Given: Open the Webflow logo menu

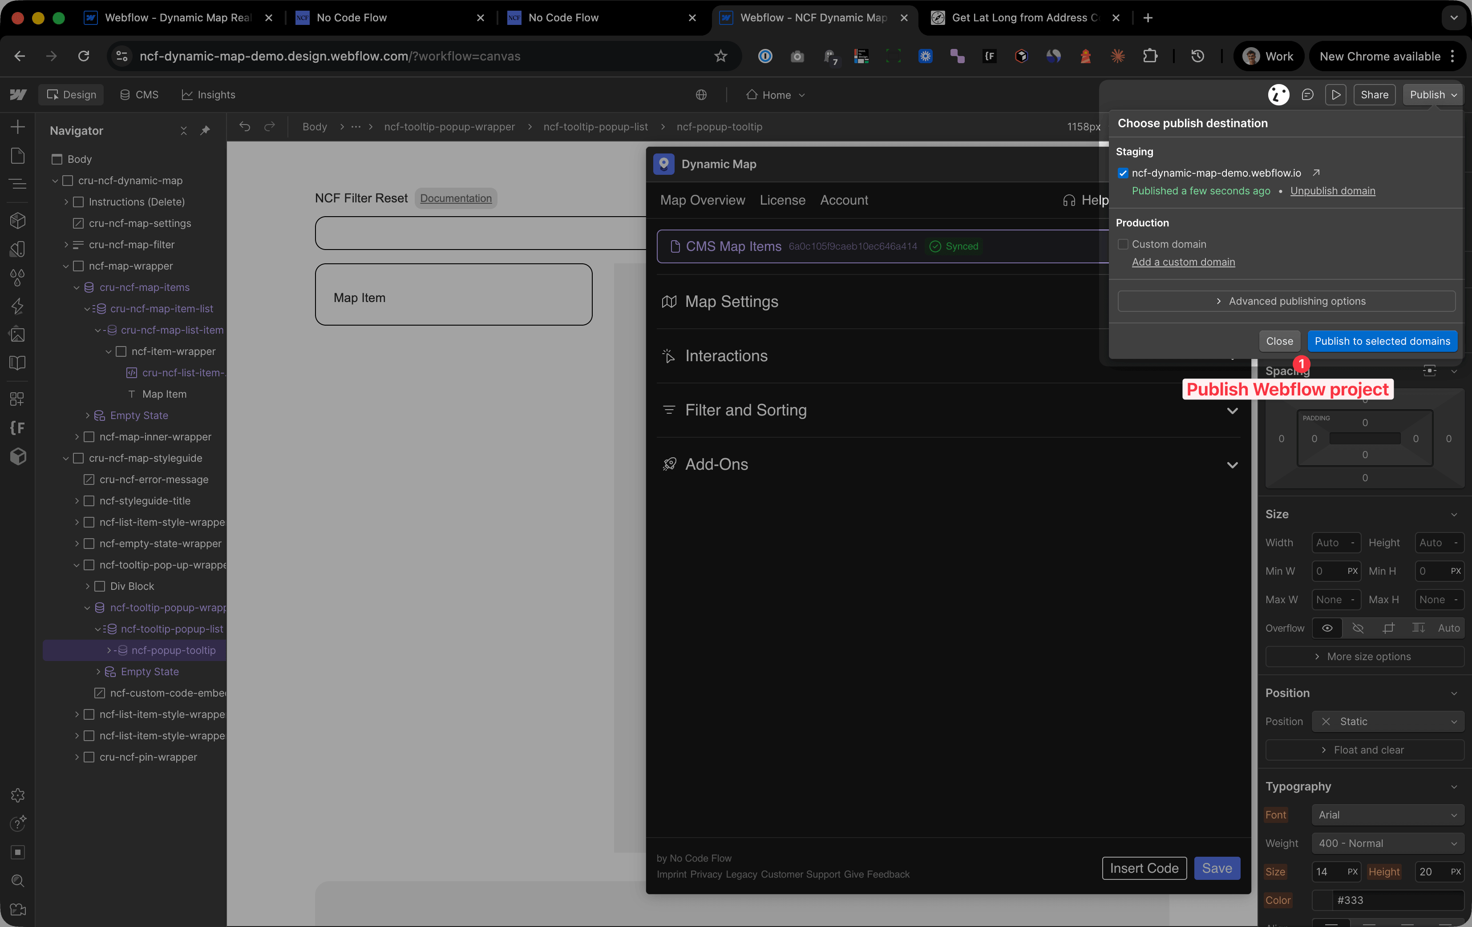Looking at the screenshot, I should point(18,95).
